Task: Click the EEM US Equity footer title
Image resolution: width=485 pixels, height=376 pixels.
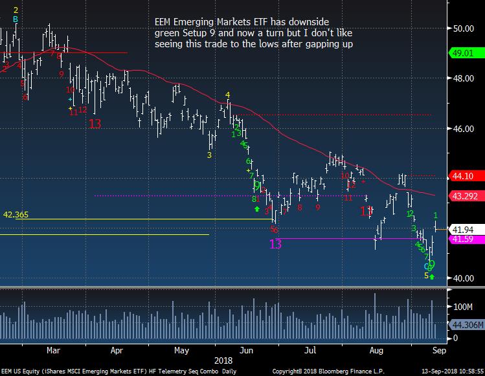Action: 118,371
